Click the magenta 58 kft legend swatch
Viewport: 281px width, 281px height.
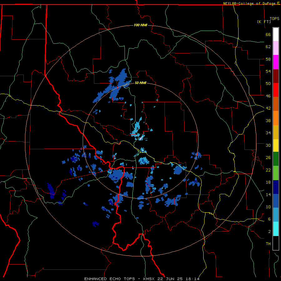coord(276,62)
